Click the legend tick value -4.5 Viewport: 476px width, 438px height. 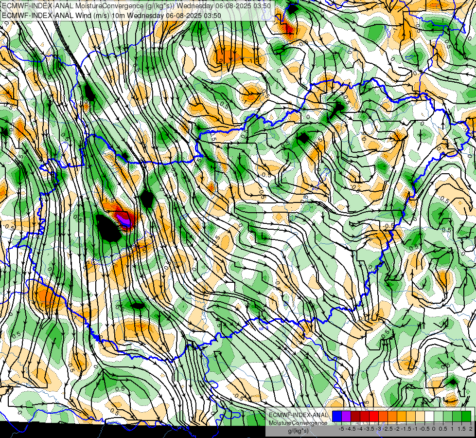(351, 429)
